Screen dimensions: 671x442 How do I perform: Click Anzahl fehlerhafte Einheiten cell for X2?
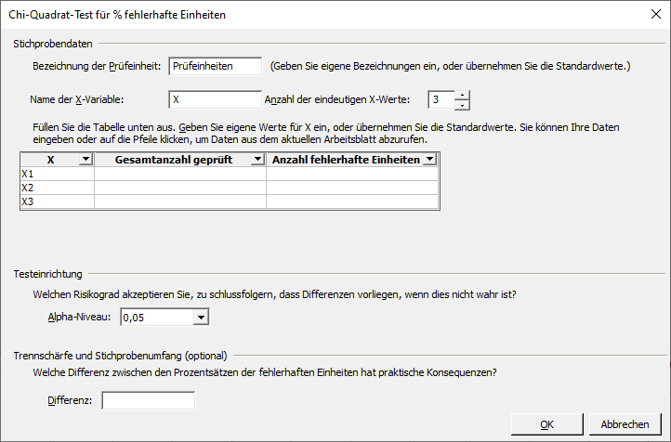pos(352,188)
